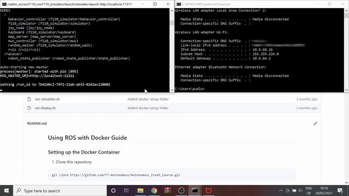349x196 pixels.
Task: Open the notification center icon
Action: (340, 191)
